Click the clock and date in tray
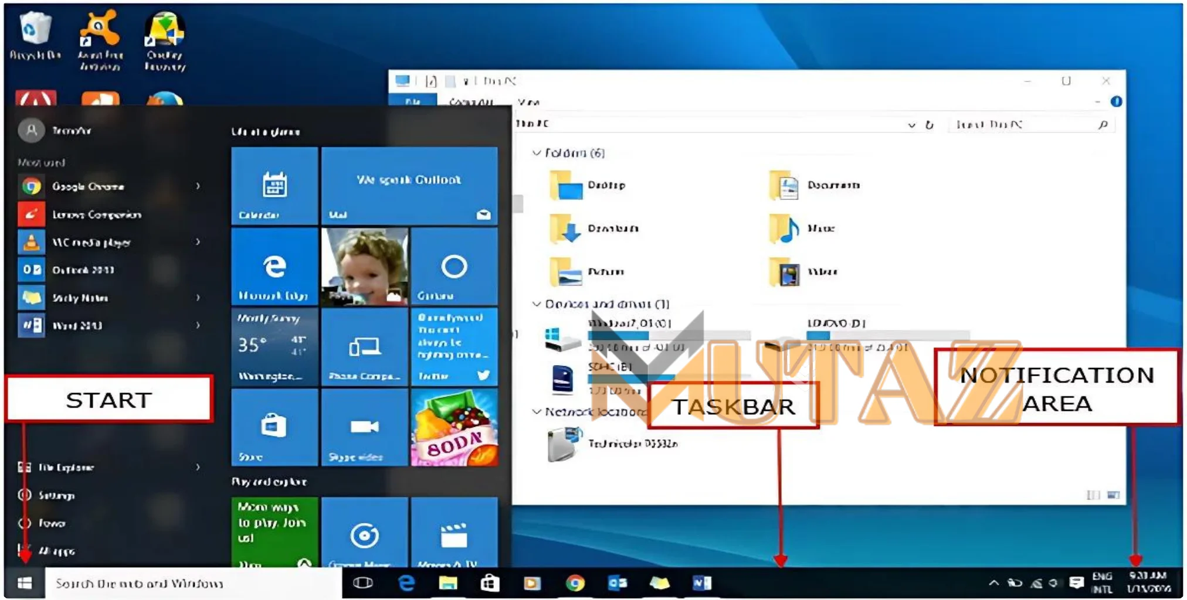Screen dimensions: 1187x600 tap(1148, 582)
